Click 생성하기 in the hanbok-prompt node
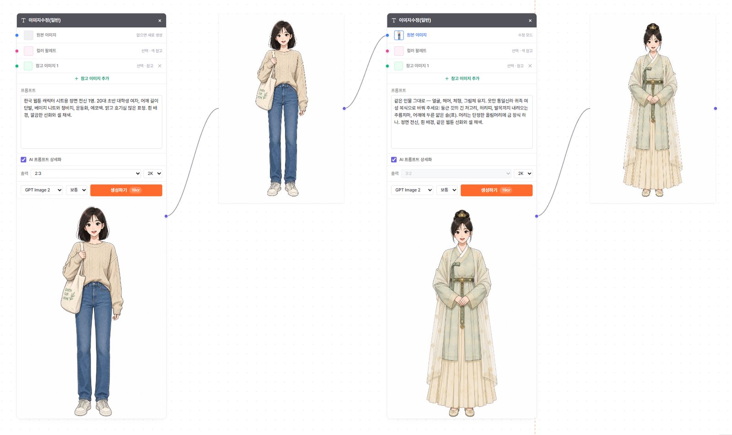The image size is (732, 435). [497, 190]
